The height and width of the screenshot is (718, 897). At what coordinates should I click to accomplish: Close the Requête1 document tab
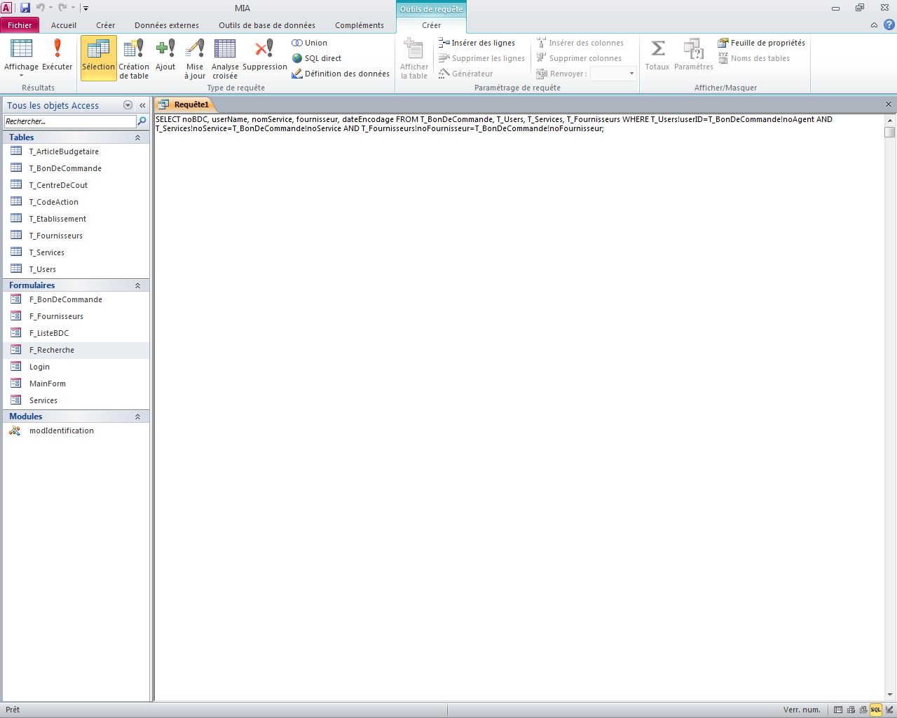click(889, 104)
